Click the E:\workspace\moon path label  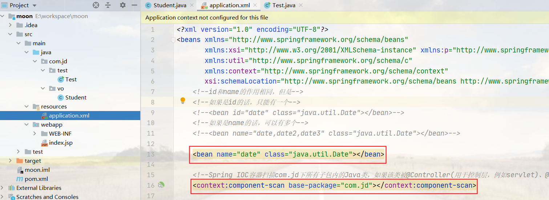61,16
